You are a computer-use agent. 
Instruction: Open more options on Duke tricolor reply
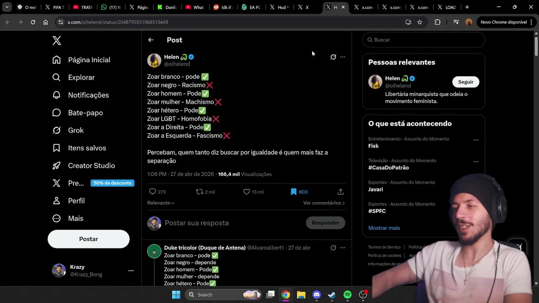[x=343, y=248]
